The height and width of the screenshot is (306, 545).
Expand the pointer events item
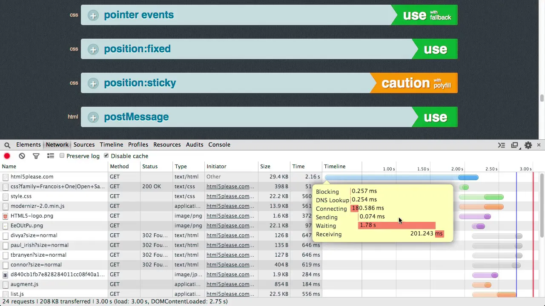pos(93,15)
